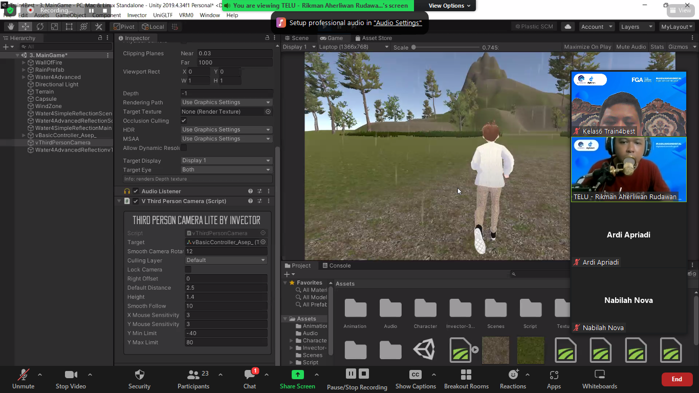Enable the Lock Camera checkbox
Viewport: 699px width, 393px height.
pos(188,270)
